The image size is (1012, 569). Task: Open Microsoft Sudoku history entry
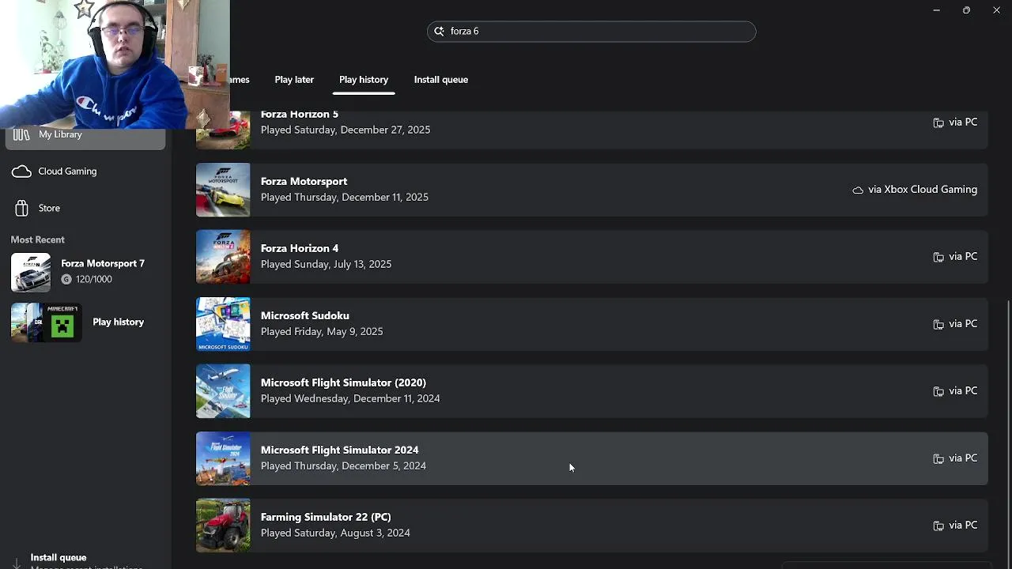point(592,324)
